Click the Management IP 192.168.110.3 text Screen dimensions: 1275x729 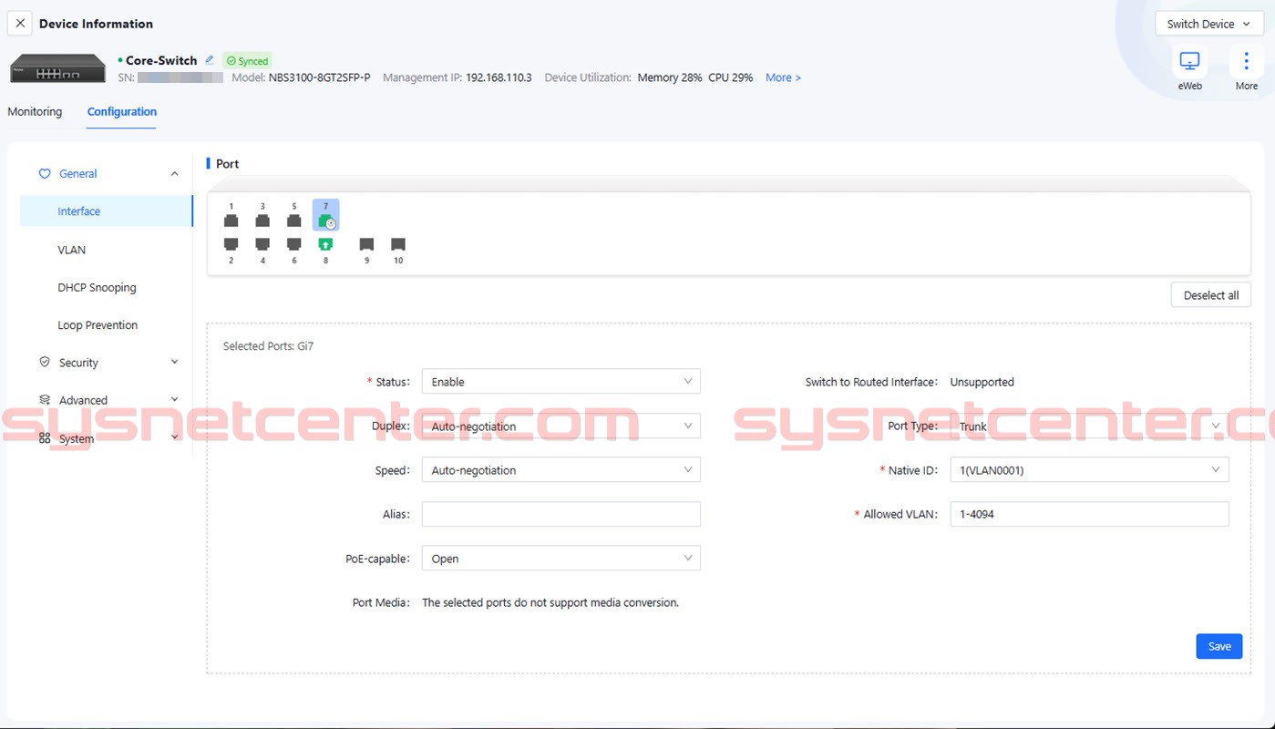499,77
